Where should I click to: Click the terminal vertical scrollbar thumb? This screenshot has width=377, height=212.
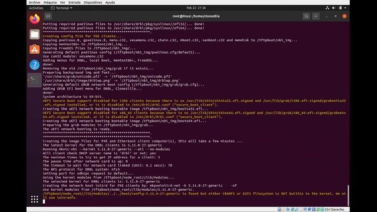pyautogui.click(x=348, y=195)
